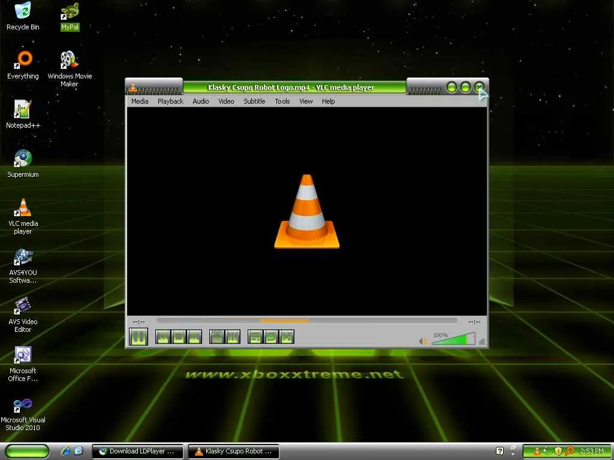Open the View menu
Image resolution: width=614 pixels, height=460 pixels.
click(306, 101)
